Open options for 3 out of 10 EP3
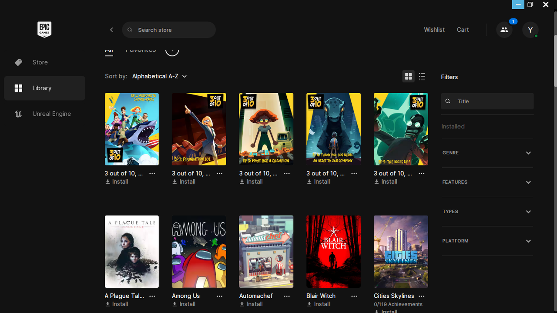 tap(287, 173)
